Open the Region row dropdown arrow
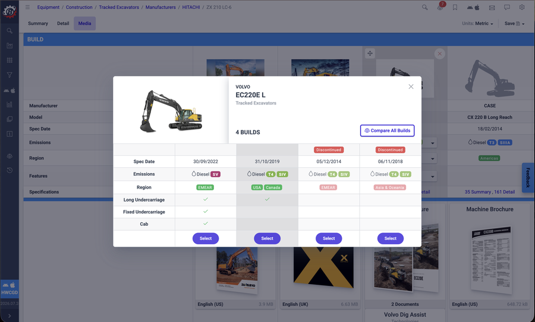Screen dimensions: 535x322 tap(432, 158)
